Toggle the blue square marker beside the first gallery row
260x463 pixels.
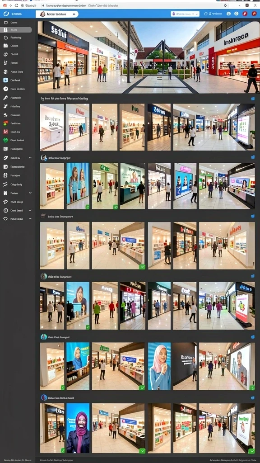[x=253, y=99]
